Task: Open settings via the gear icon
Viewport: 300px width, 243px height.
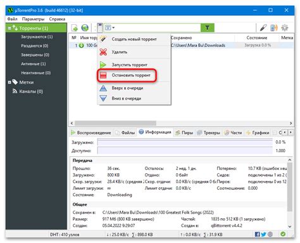Action: [285, 28]
